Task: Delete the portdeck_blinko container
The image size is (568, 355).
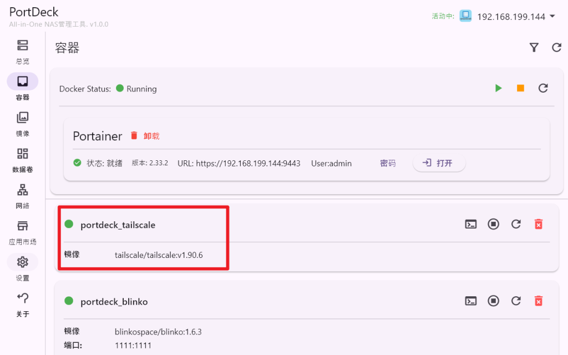Action: click(538, 301)
